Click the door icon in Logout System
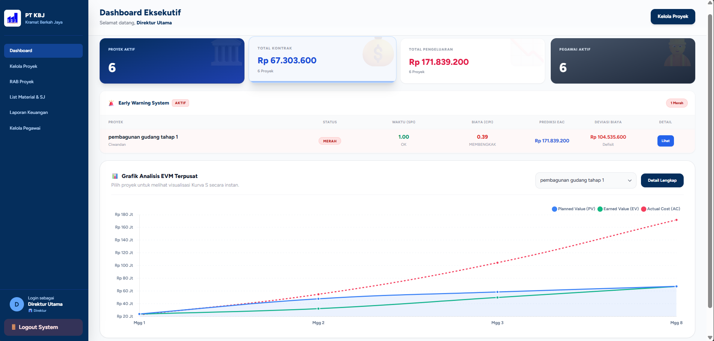Image resolution: width=714 pixels, height=341 pixels. pyautogui.click(x=14, y=327)
